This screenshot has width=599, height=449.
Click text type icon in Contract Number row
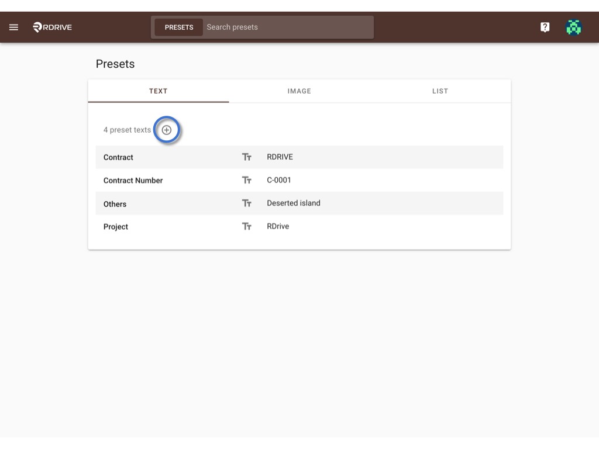pos(247,180)
